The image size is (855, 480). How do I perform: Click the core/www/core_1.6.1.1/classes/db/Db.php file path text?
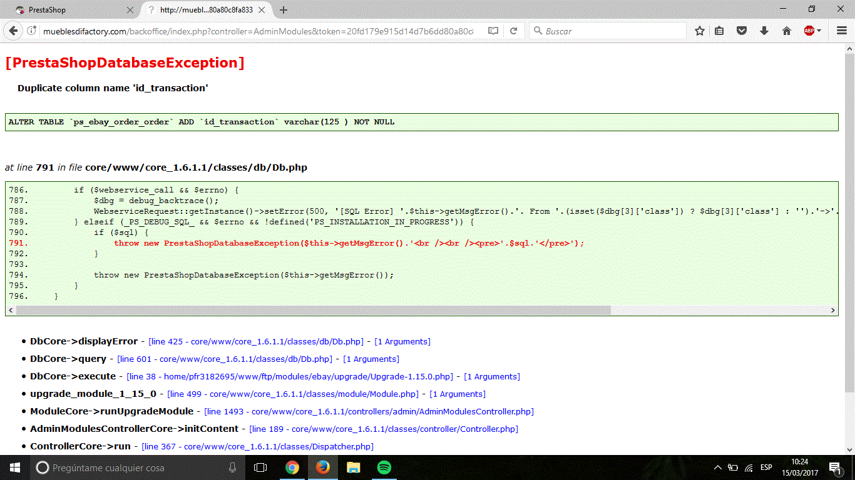[196, 167]
